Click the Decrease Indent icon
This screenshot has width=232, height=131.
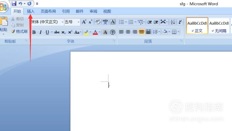[x=150, y=22]
